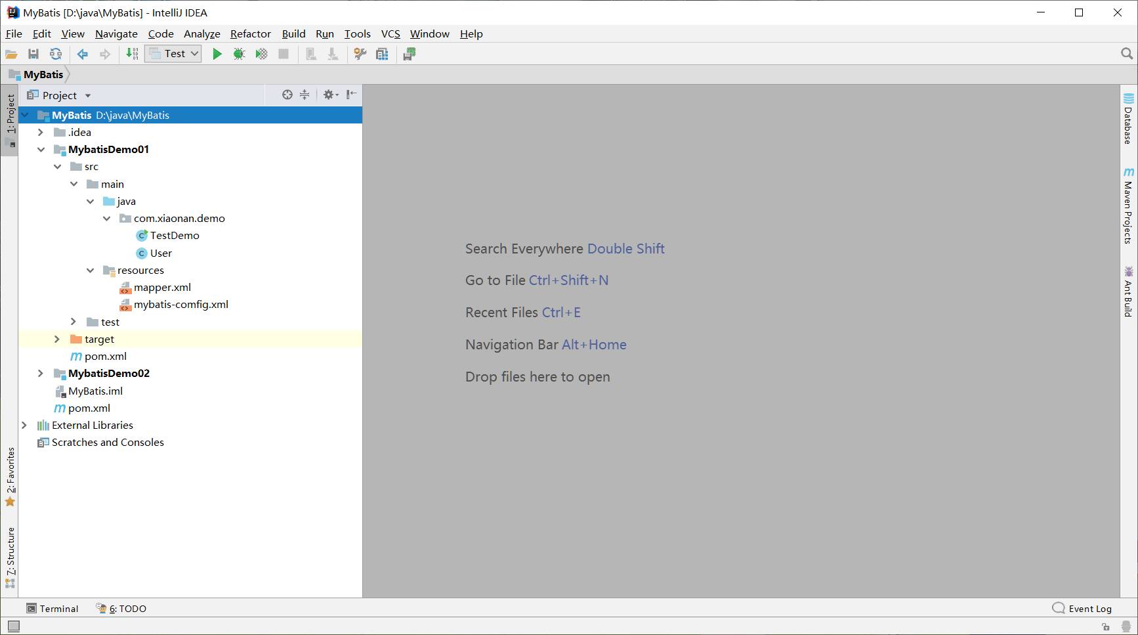Open the Build menu
The width and height of the screenshot is (1138, 635).
293,34
